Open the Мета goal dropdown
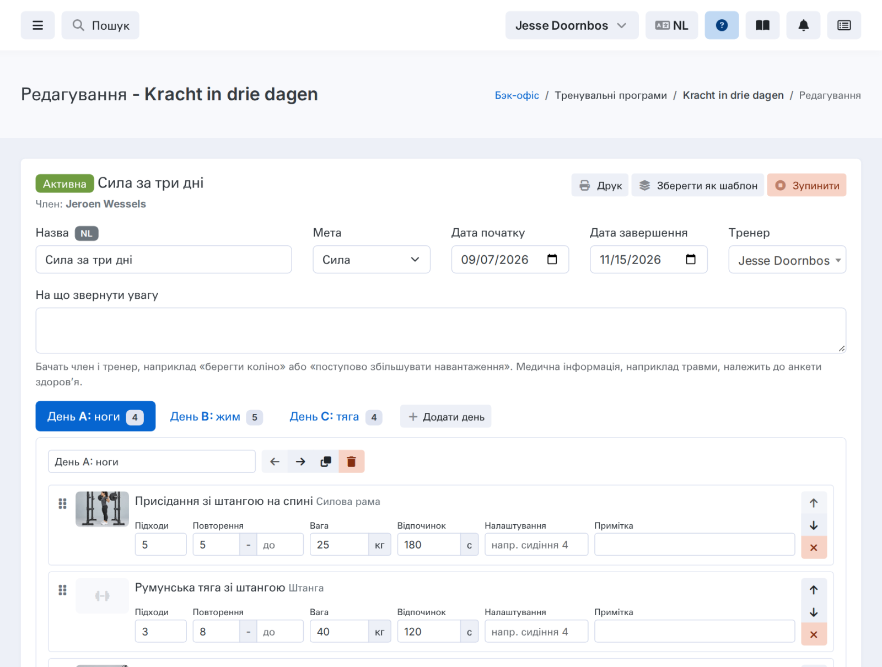 click(372, 260)
